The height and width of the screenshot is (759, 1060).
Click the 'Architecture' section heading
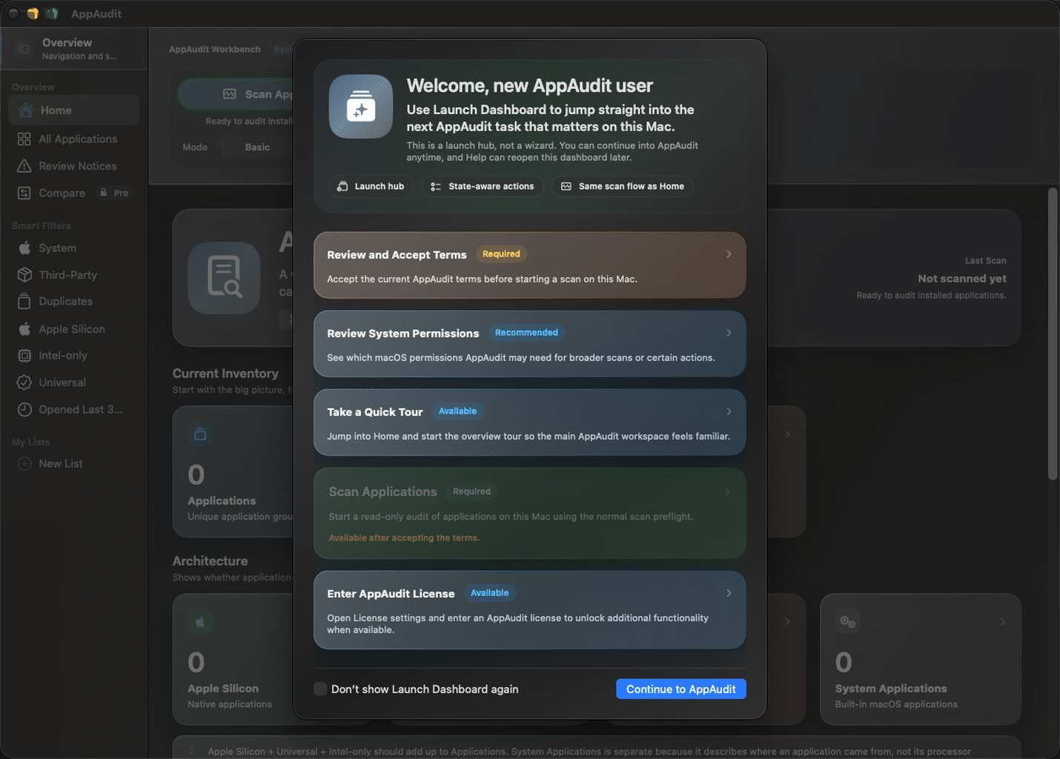pyautogui.click(x=210, y=561)
